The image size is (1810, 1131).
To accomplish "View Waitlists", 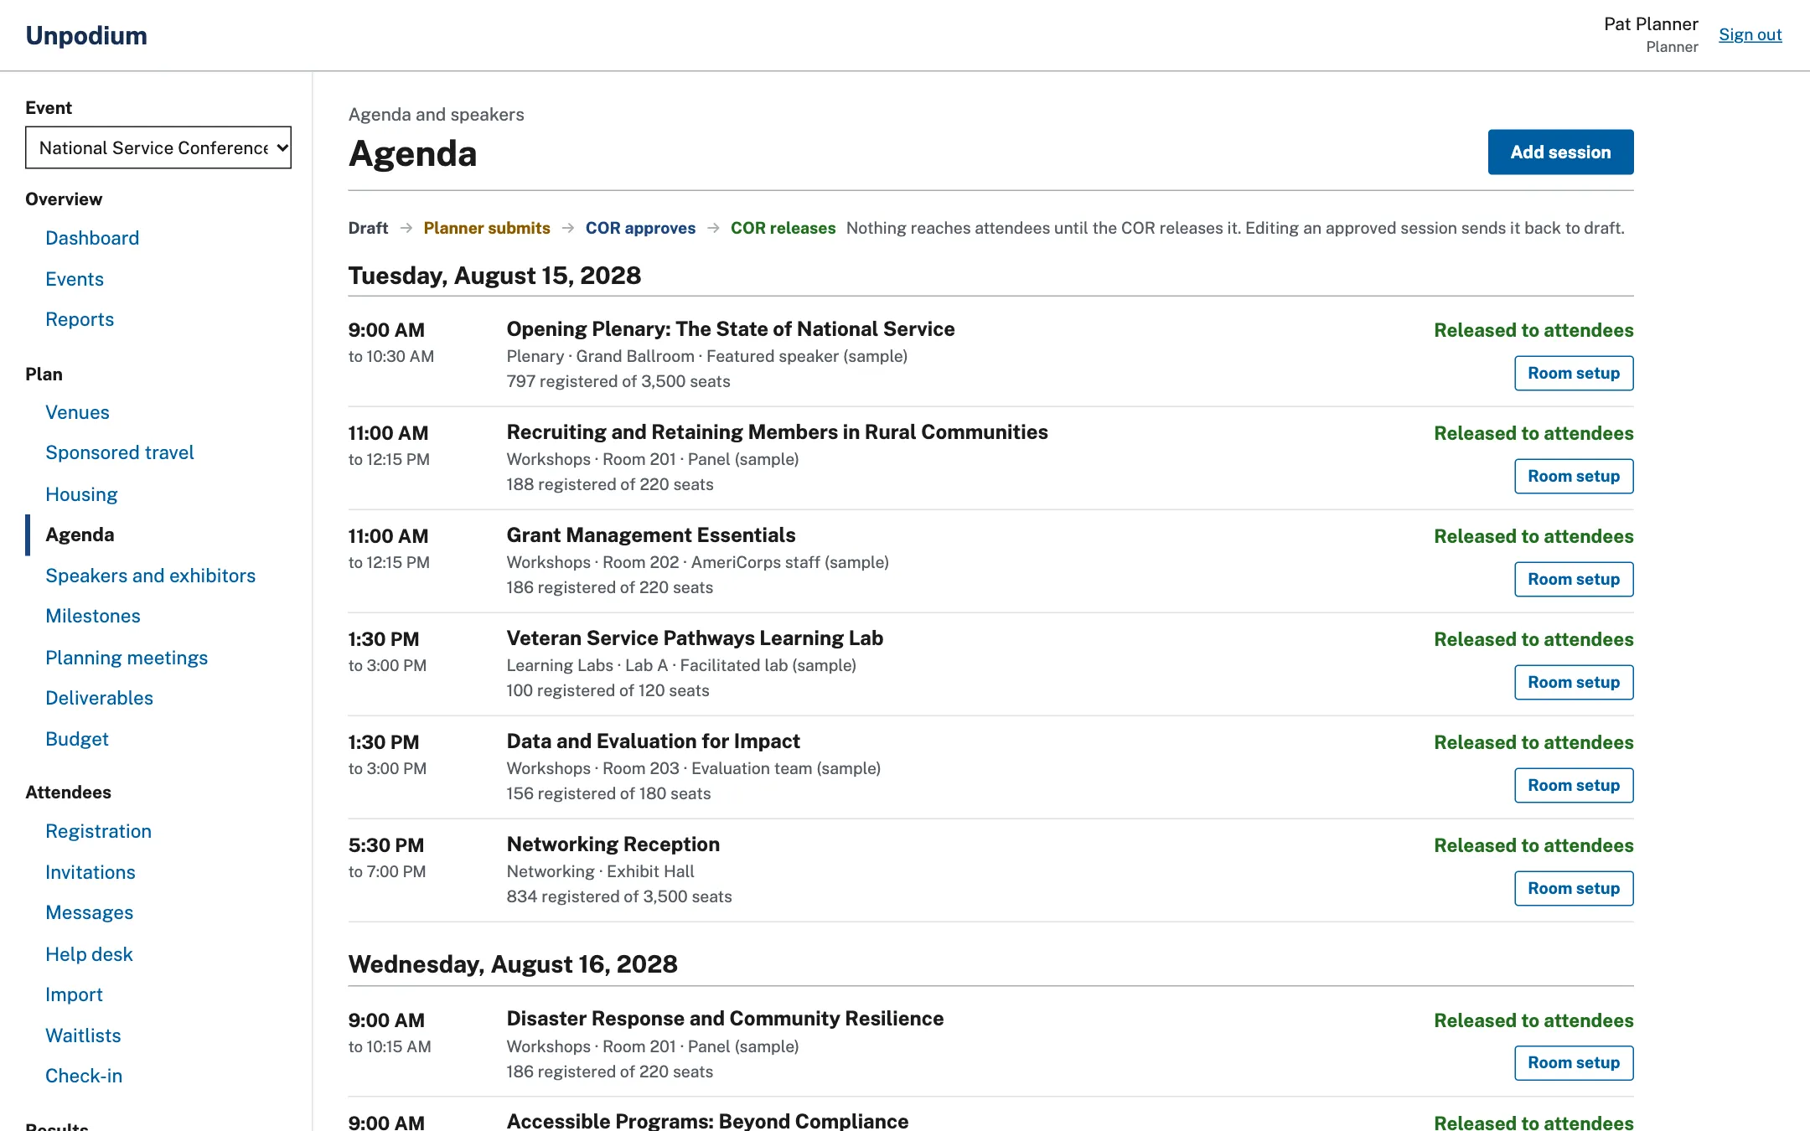I will click(83, 1035).
